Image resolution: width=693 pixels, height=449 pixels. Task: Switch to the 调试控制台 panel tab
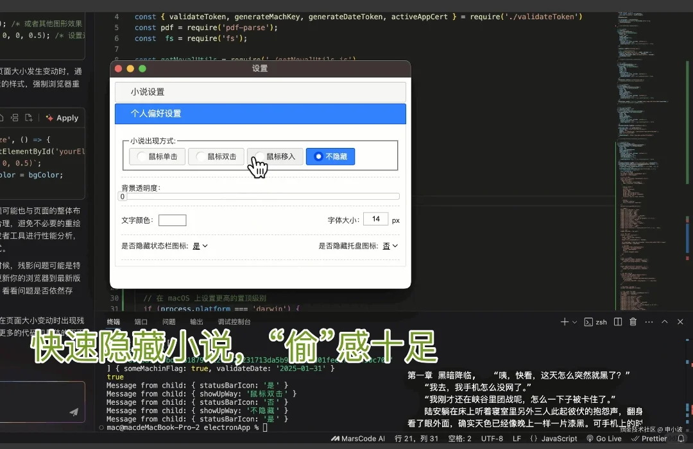point(234,322)
